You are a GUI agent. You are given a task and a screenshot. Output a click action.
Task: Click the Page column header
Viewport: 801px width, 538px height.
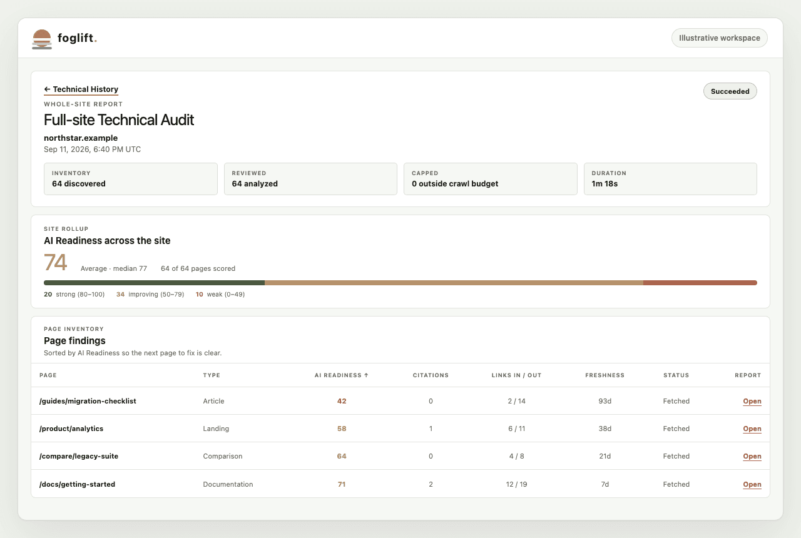(x=48, y=375)
